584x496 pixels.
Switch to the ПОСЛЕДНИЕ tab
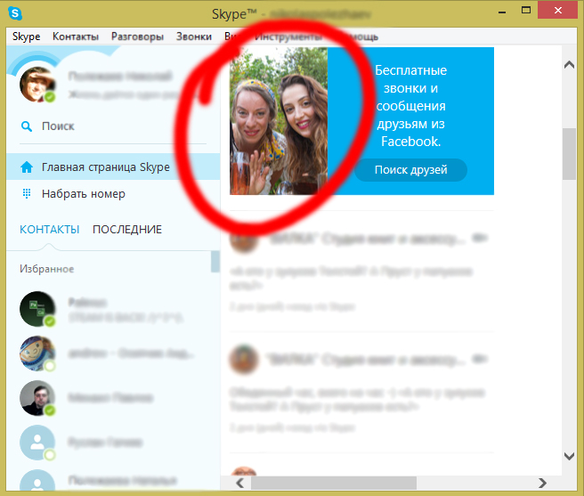coord(127,229)
